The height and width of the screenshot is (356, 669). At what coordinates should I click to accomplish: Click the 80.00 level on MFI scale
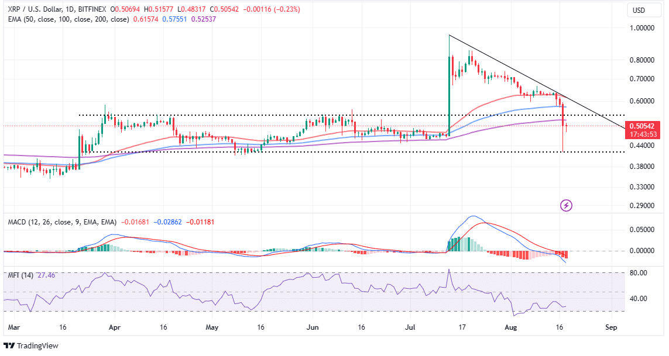639,273
